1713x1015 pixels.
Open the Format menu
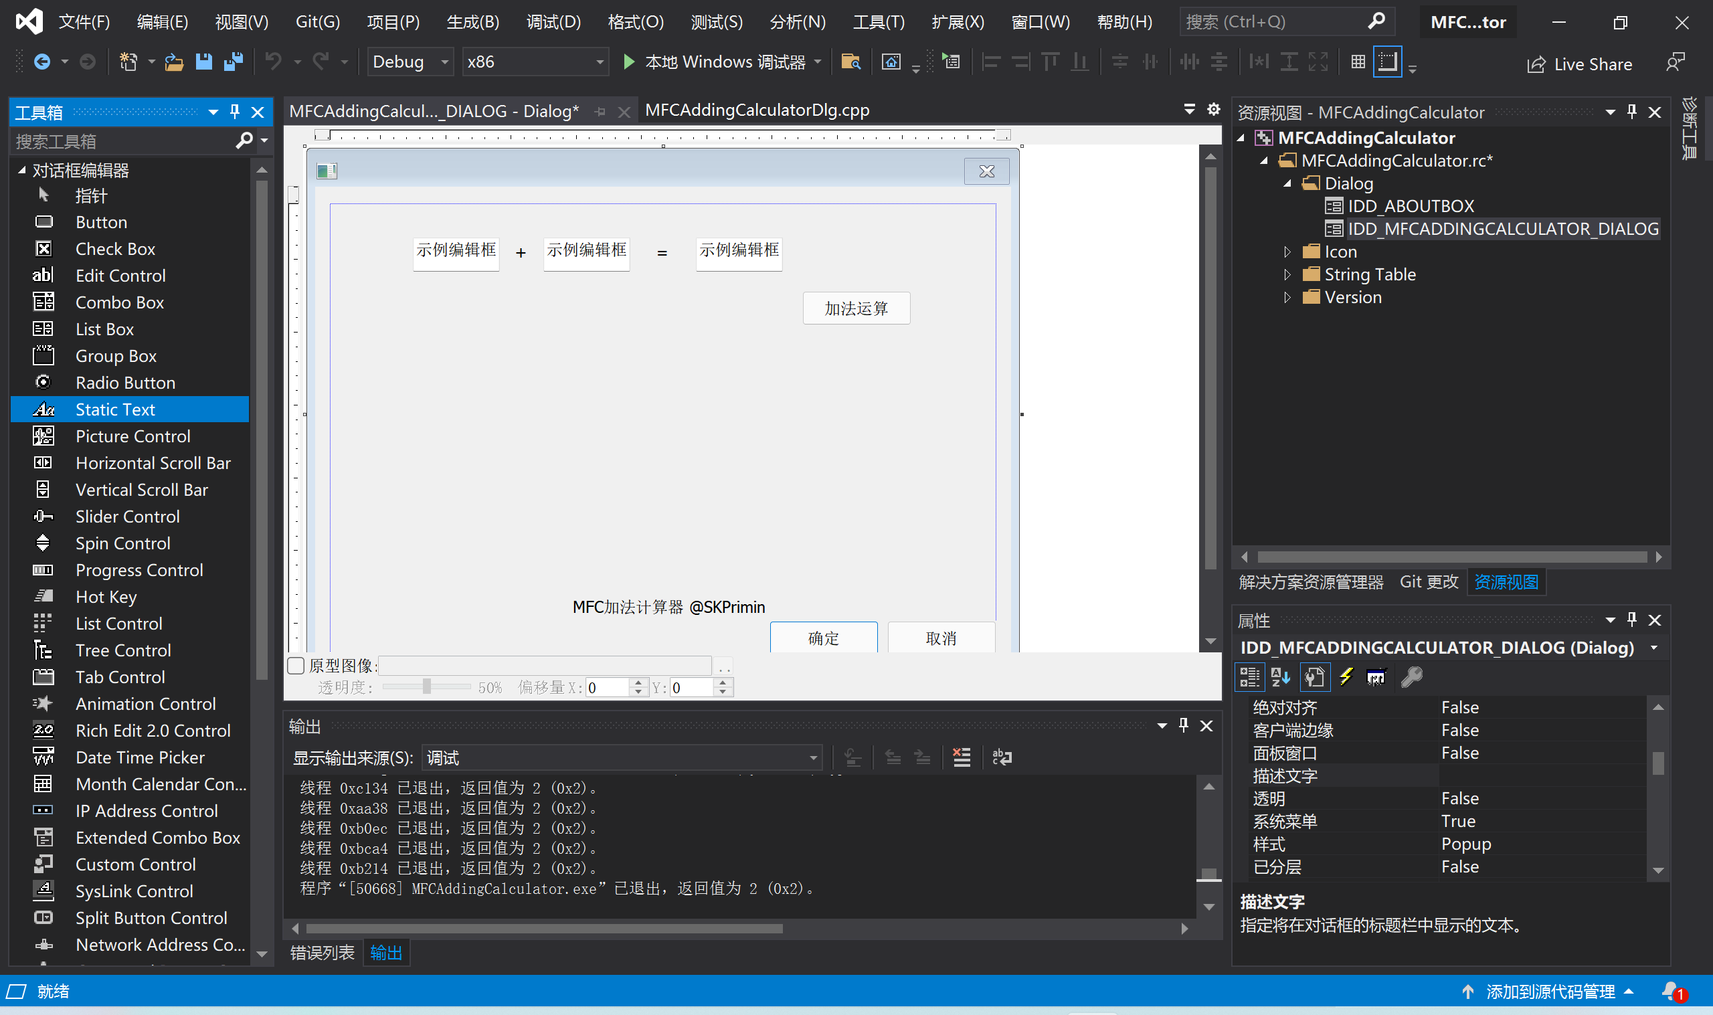tap(635, 22)
